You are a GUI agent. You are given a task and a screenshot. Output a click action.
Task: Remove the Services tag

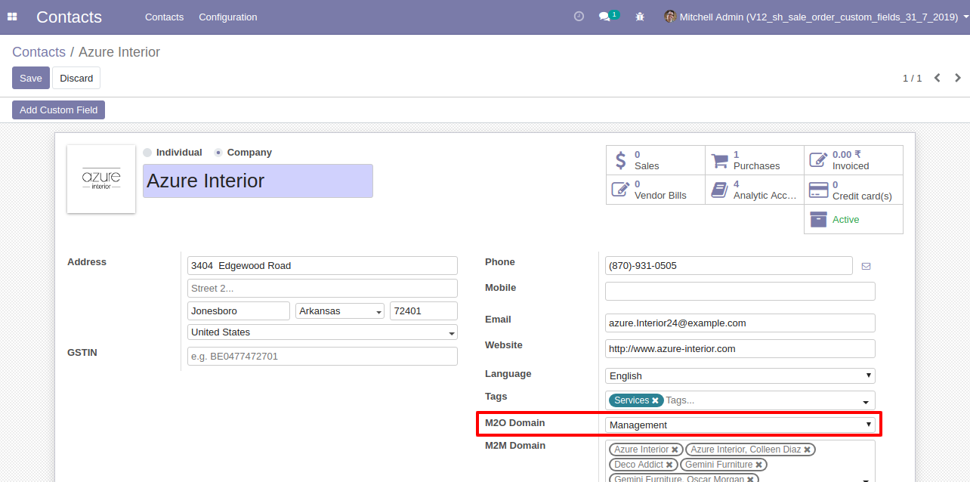655,400
